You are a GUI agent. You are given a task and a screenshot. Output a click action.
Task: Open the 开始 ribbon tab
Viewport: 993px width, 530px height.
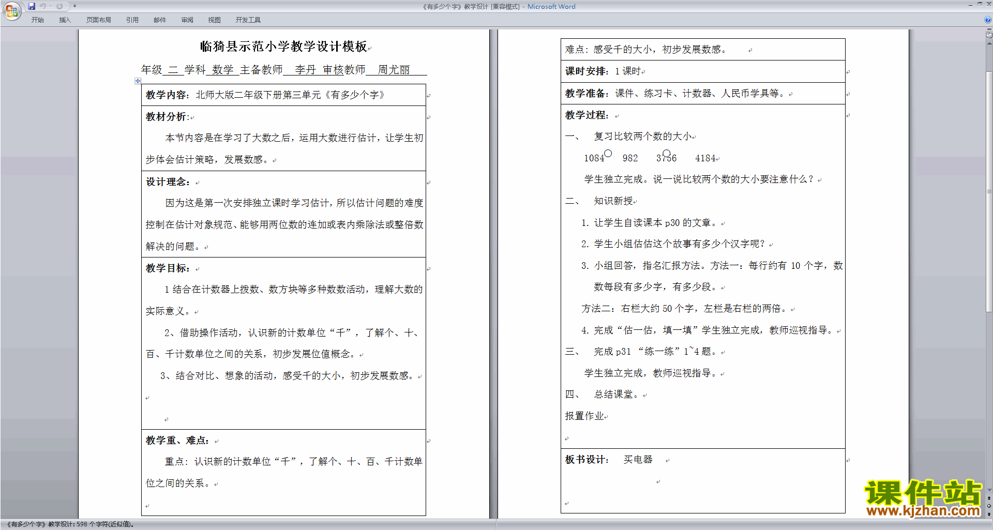click(37, 20)
